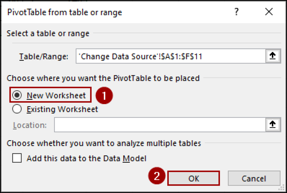Confirm with the OK button
This screenshot has width=287, height=193.
pyautogui.click(x=193, y=178)
